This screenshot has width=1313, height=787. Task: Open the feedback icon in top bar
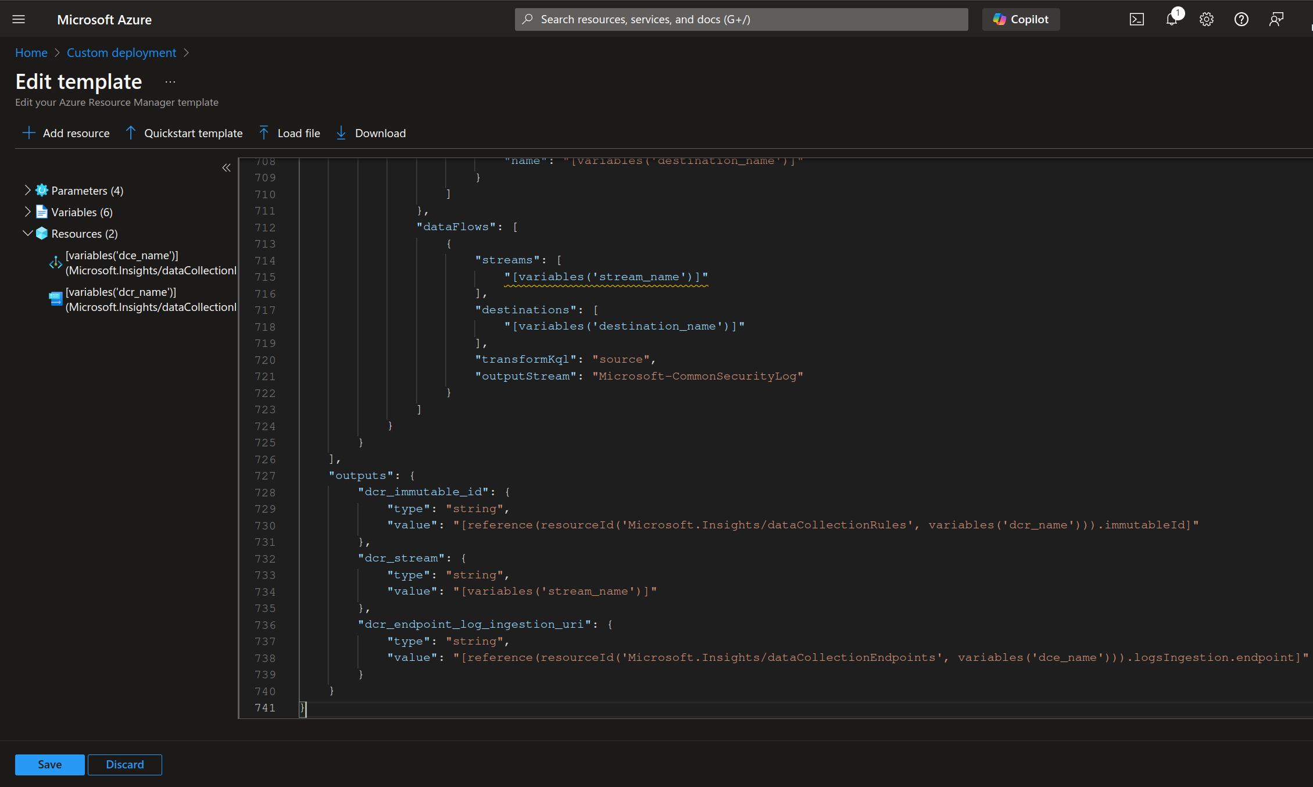pos(1276,19)
